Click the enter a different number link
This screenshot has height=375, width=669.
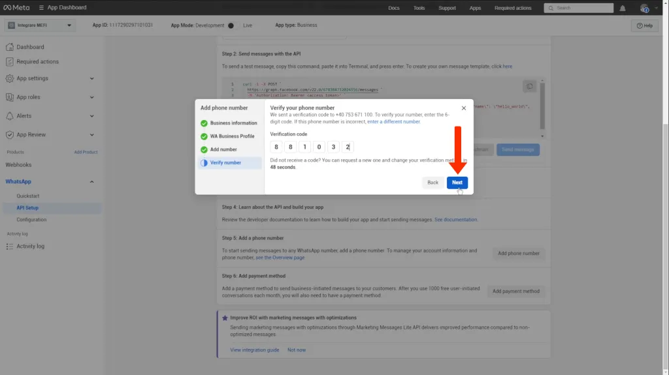(x=393, y=122)
